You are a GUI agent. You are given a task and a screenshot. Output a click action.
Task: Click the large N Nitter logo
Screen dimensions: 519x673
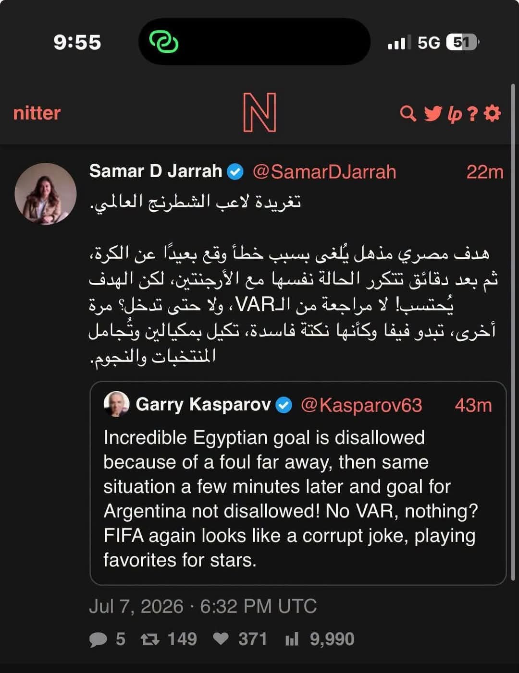[259, 113]
